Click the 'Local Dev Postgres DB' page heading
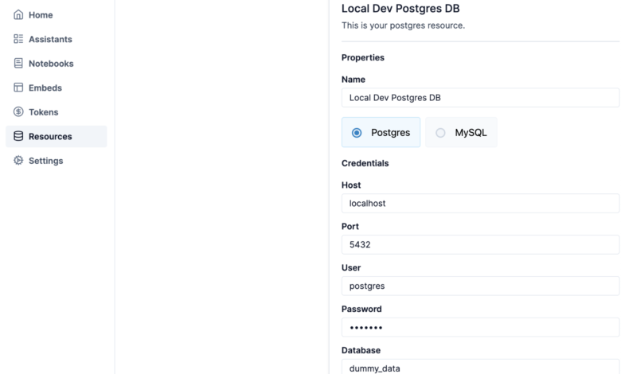 point(400,9)
